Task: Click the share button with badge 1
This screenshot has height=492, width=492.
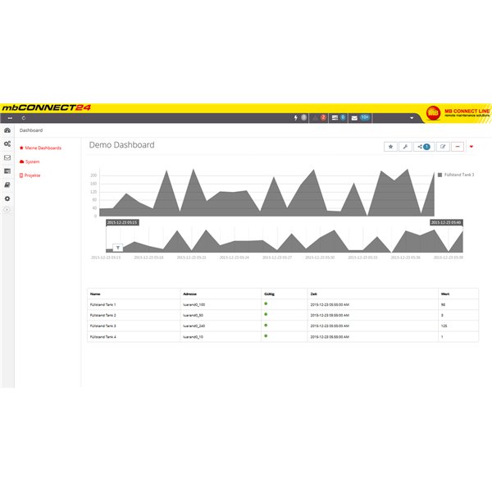Action: [424, 147]
